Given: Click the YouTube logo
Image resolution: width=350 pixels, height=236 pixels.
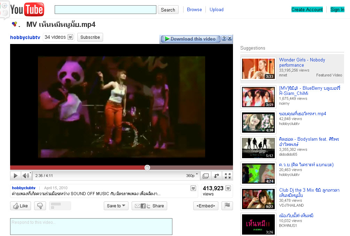Looking at the screenshot, I should [x=27, y=10].
